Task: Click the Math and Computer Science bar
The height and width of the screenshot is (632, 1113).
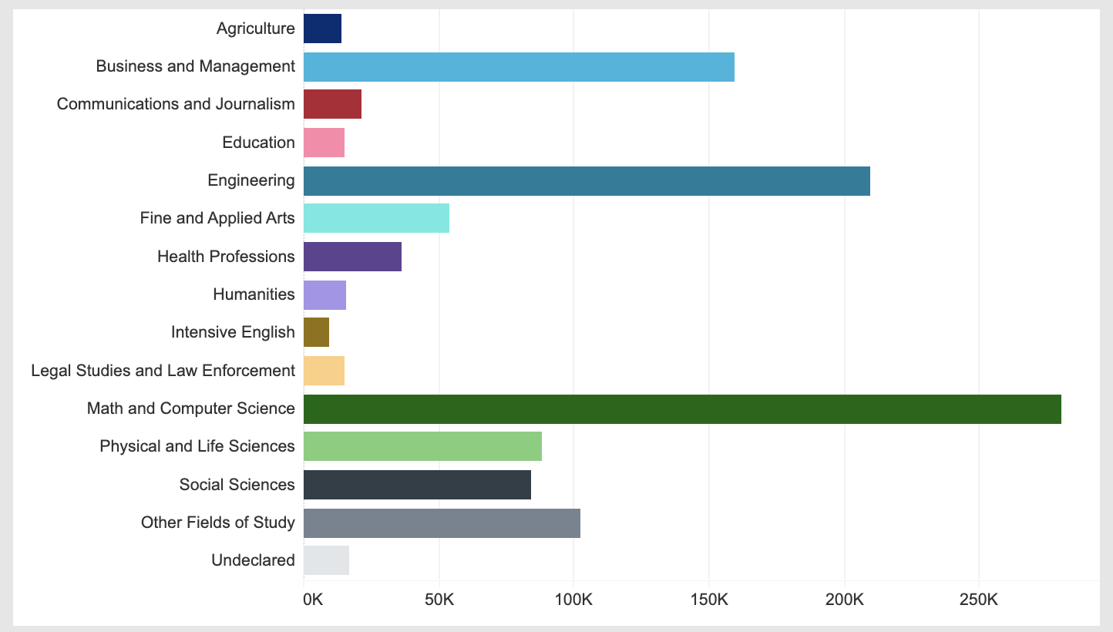Action: (x=681, y=409)
